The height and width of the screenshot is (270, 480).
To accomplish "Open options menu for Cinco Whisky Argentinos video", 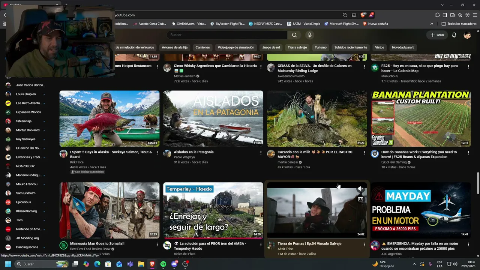I will (261, 66).
